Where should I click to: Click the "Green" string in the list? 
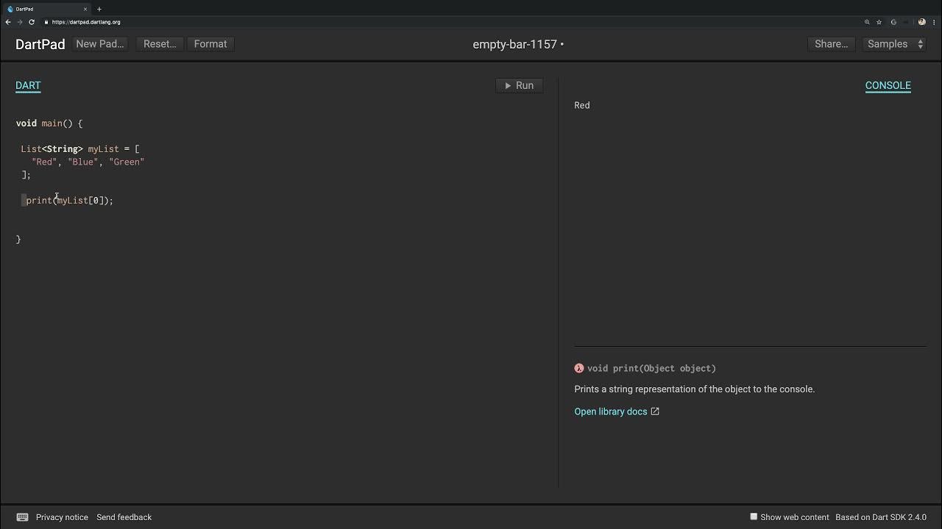coord(127,162)
